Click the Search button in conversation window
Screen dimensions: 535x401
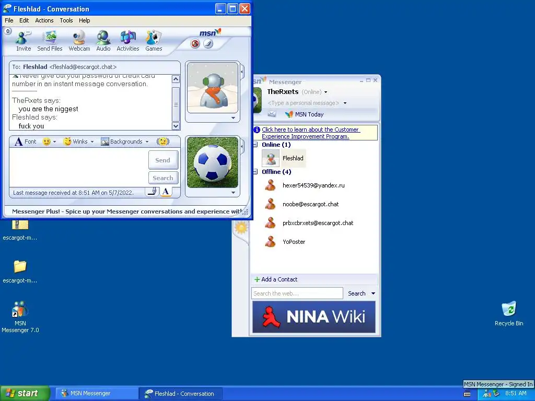tap(163, 178)
